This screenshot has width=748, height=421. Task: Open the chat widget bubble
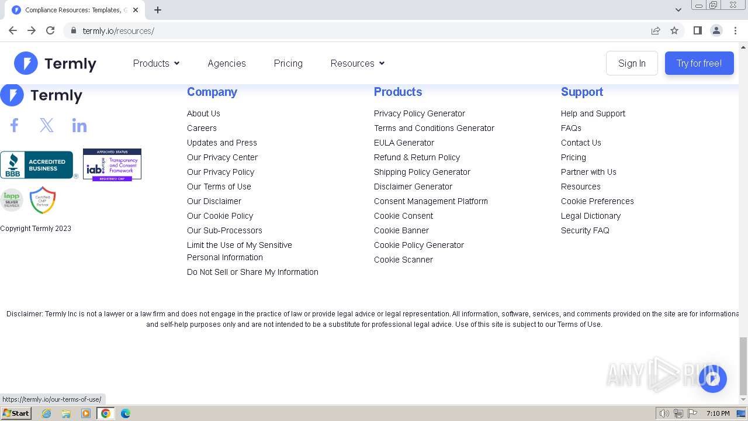coord(712,379)
